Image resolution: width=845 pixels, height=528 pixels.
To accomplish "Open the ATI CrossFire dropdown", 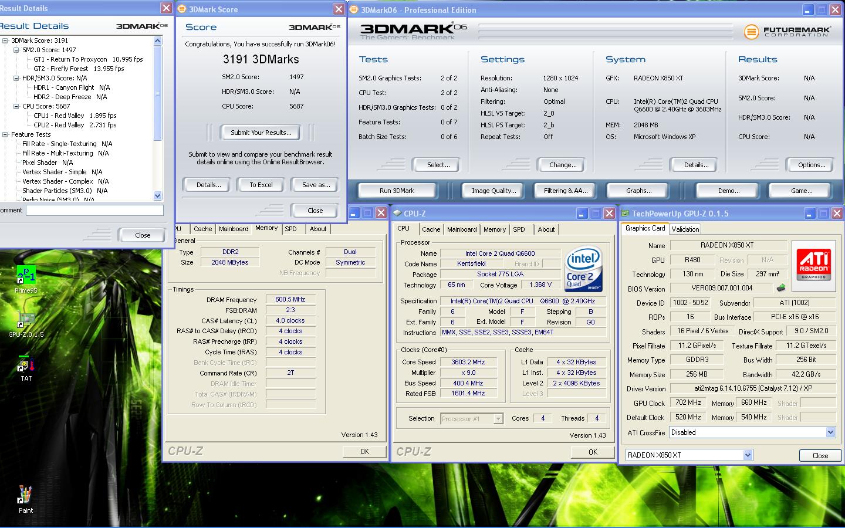I will click(x=830, y=432).
